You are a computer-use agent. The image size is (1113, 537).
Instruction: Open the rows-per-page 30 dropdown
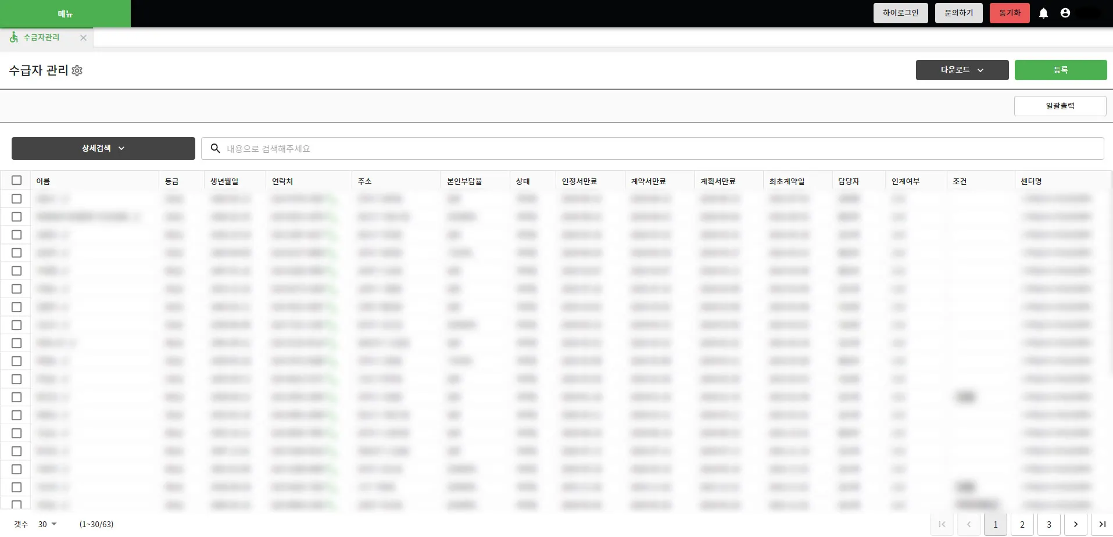click(x=48, y=524)
